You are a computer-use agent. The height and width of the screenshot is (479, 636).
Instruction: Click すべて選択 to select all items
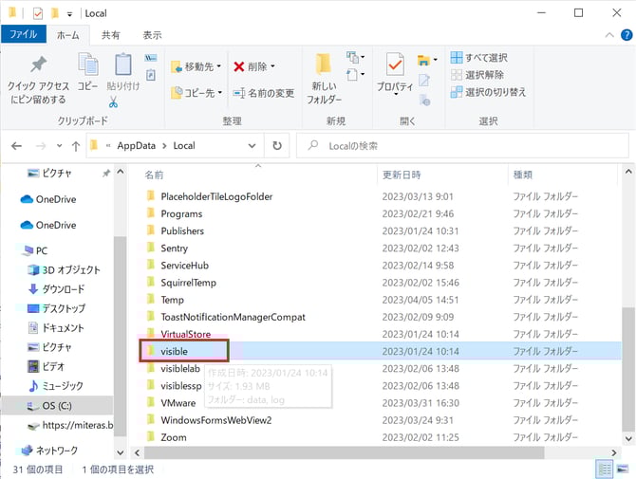pyautogui.click(x=485, y=58)
